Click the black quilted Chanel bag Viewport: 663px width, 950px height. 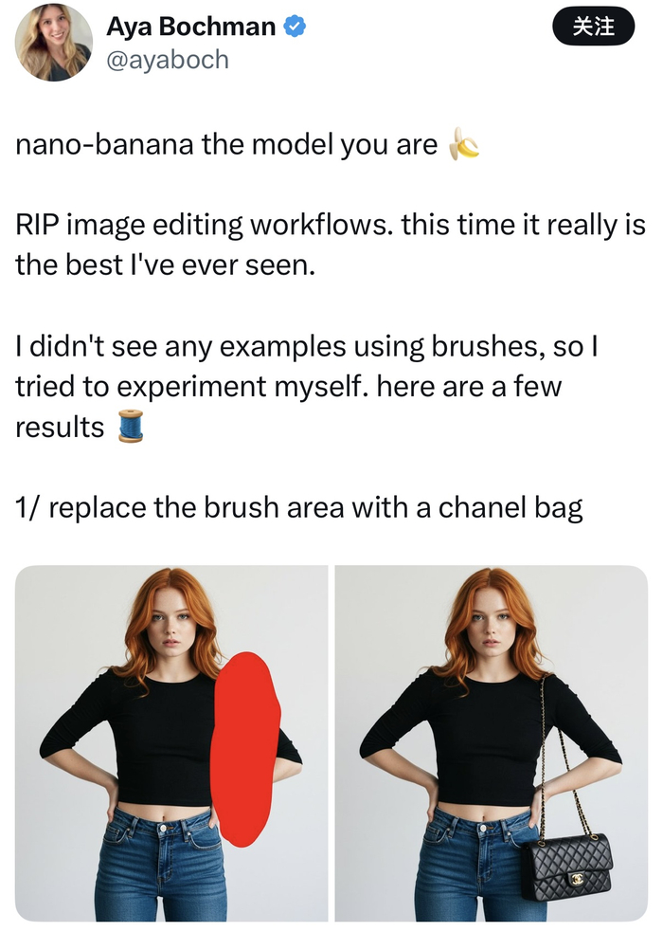(566, 868)
